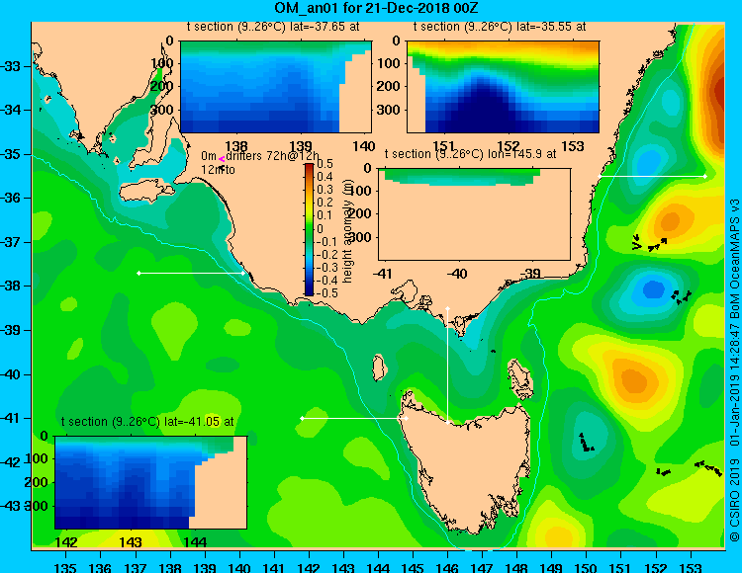The width and height of the screenshot is (742, 573).
Task: Click the '135' longitude label on the bottom axis
Action: (x=65, y=567)
